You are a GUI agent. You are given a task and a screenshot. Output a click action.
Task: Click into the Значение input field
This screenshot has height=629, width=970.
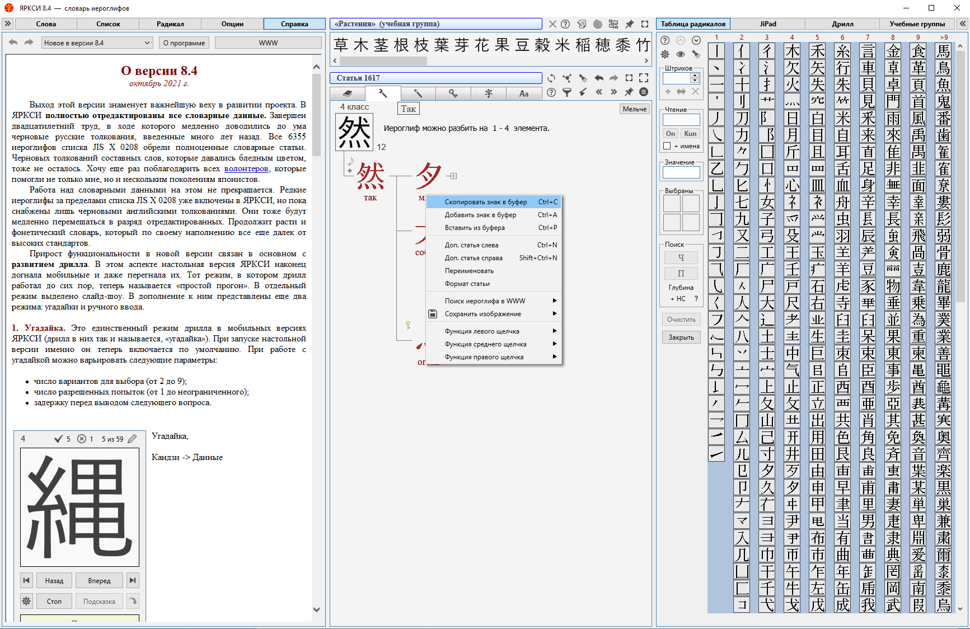681,172
